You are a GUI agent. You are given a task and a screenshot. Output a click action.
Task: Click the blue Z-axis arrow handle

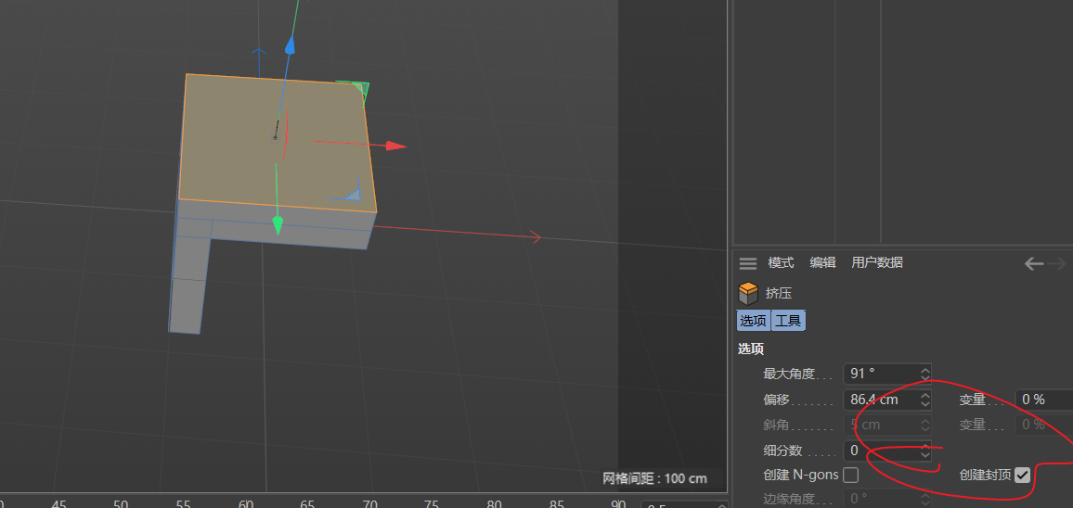click(x=290, y=44)
